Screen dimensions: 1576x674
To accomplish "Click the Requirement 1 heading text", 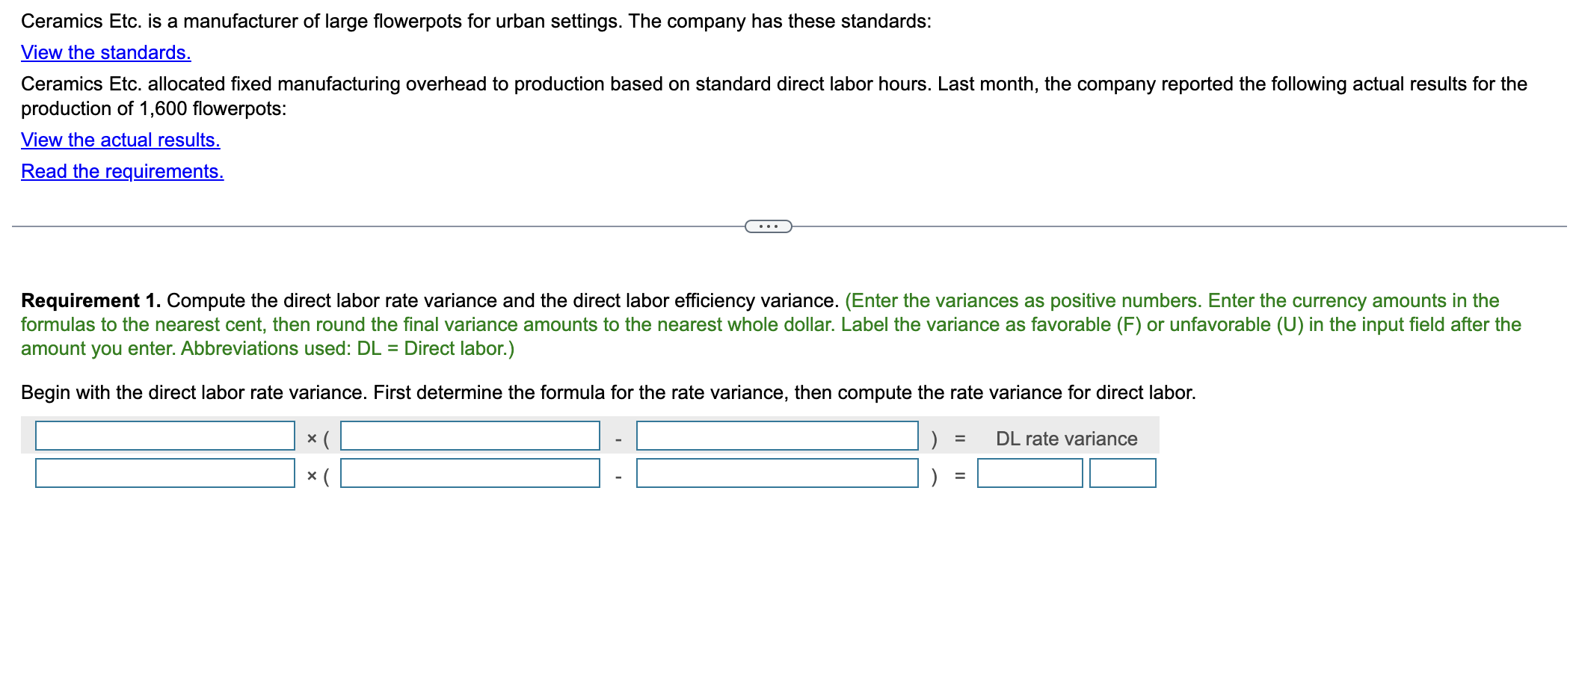I will click(90, 300).
